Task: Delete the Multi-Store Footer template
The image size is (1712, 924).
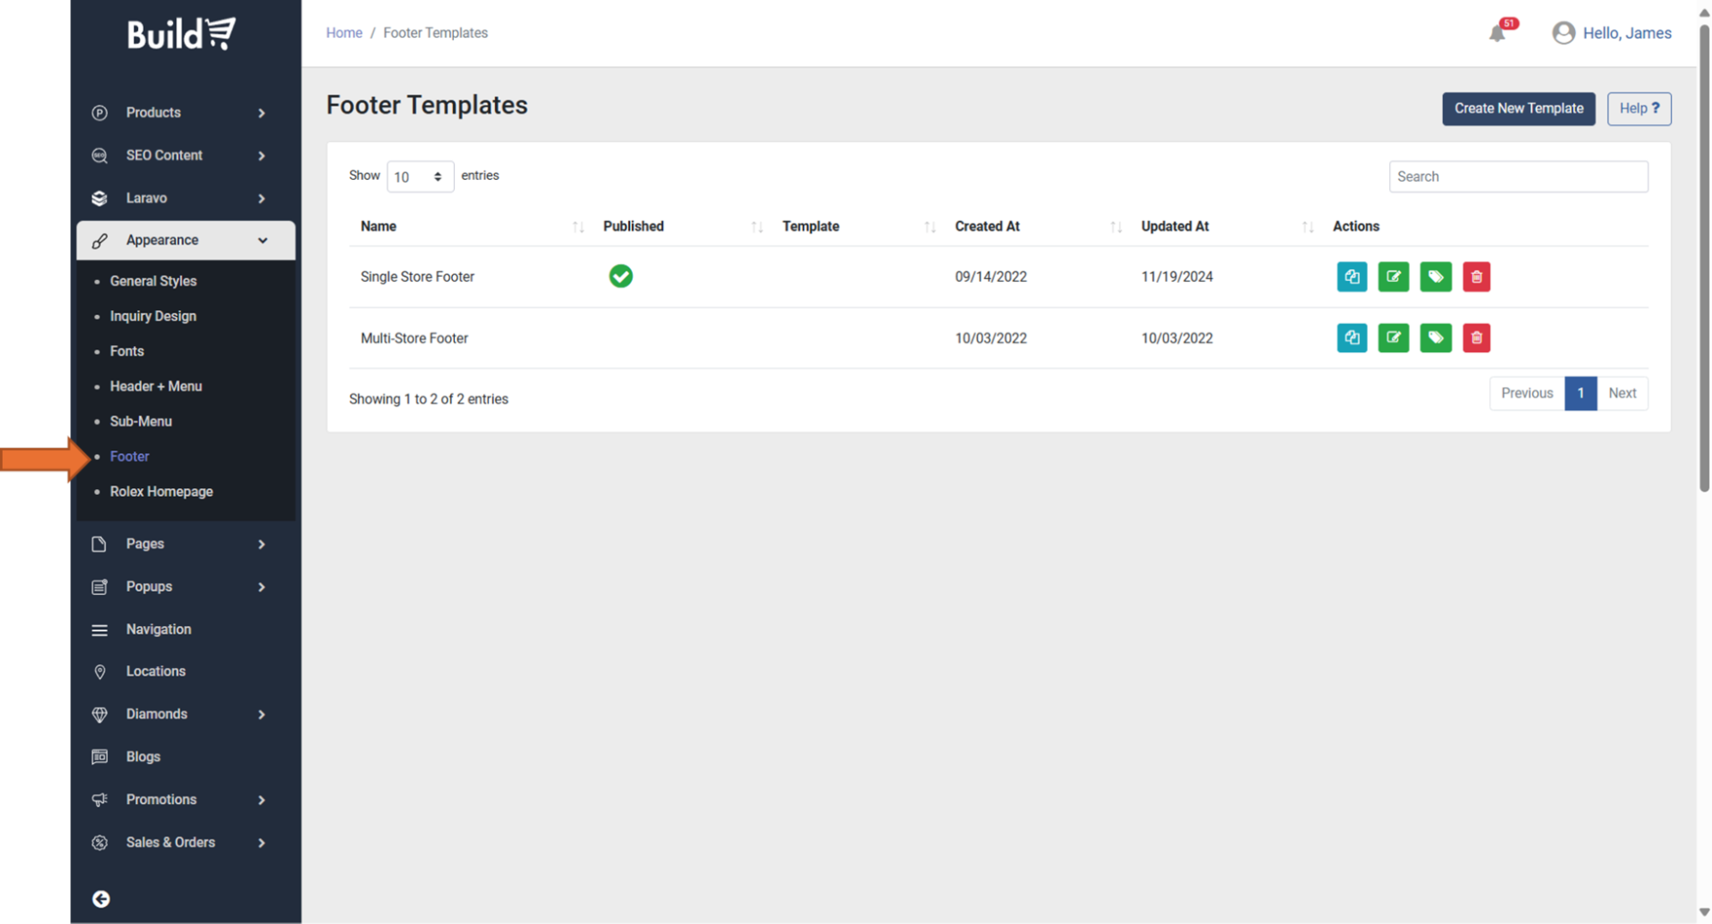Action: click(x=1476, y=338)
